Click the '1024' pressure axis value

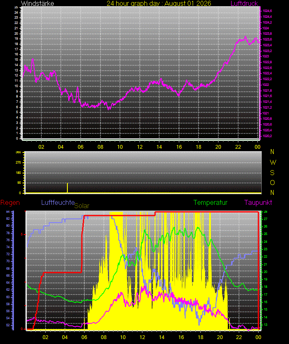pos(265,28)
